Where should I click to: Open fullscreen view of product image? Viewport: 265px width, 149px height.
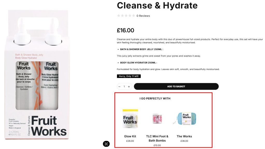[106, 144]
